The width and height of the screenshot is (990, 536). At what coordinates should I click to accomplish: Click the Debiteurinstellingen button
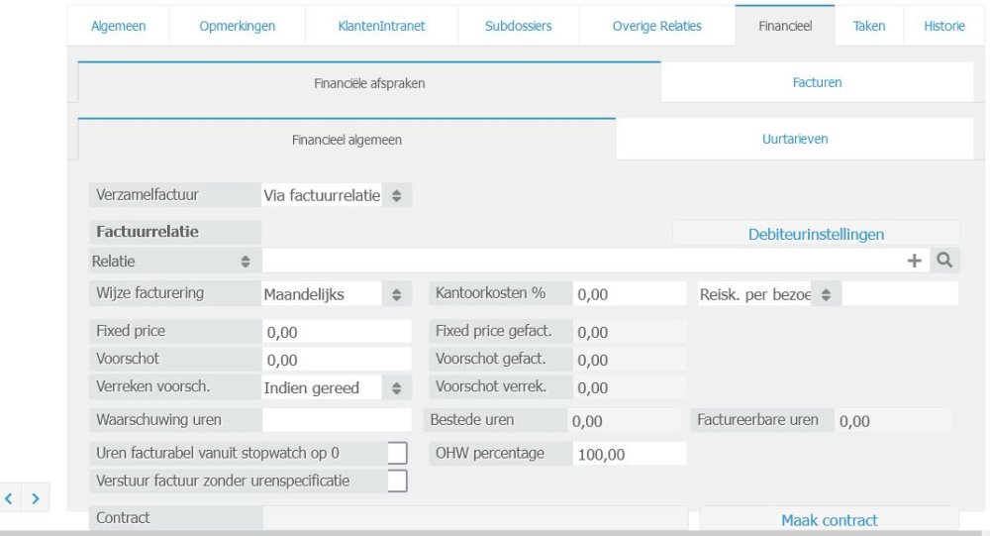tap(816, 234)
